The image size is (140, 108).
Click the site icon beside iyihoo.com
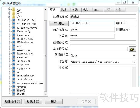coord(14,61)
